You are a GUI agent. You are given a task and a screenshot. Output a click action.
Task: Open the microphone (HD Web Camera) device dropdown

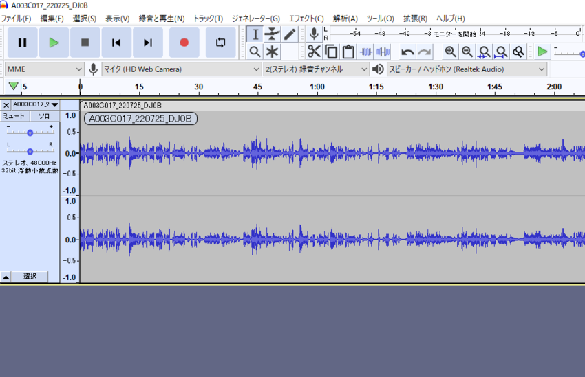181,69
